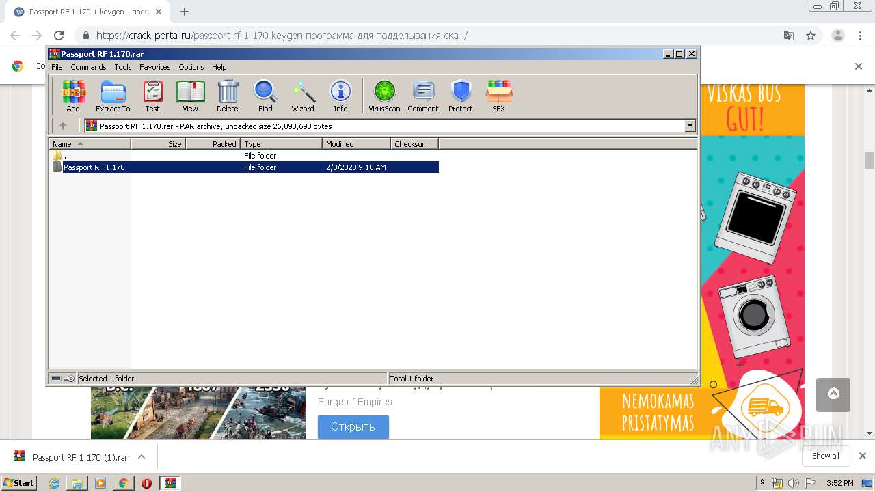The height and width of the screenshot is (492, 875).
Task: Open Chrome from the taskbar
Action: pyautogui.click(x=123, y=483)
